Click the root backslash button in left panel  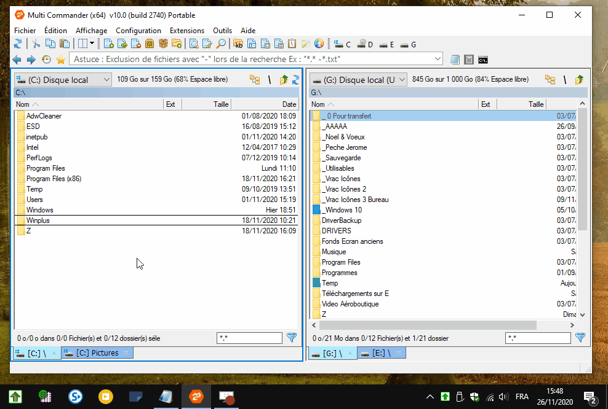pyautogui.click(x=270, y=80)
